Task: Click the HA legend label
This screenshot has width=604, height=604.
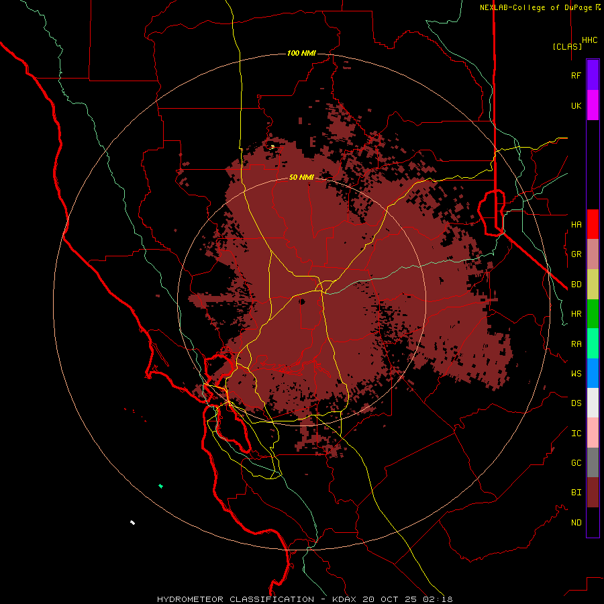Action: [576, 225]
